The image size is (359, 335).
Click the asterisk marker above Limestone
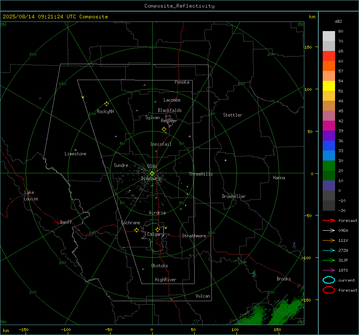(x=75, y=150)
